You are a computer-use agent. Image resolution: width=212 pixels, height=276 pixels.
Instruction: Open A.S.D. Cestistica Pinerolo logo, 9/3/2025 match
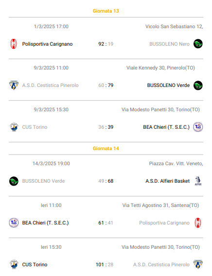14,86
